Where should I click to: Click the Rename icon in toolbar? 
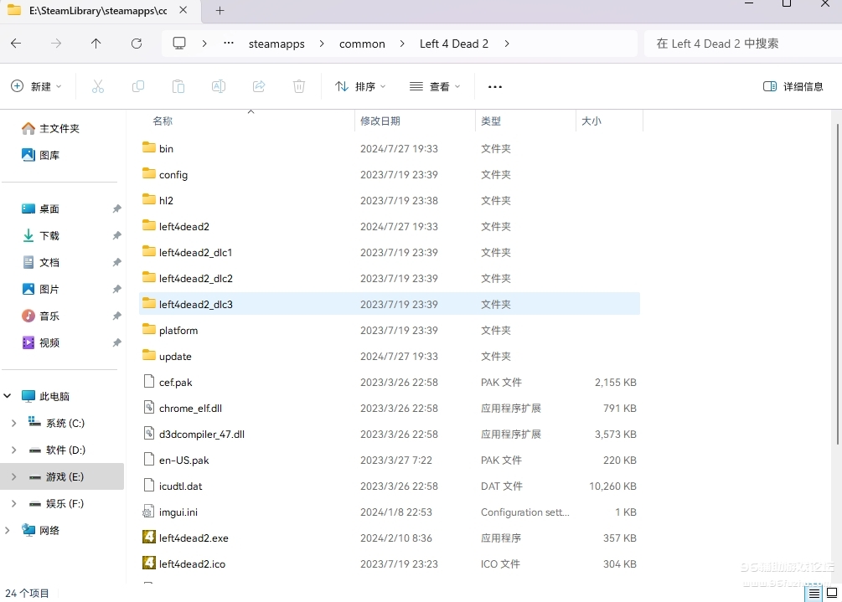pyautogui.click(x=219, y=86)
